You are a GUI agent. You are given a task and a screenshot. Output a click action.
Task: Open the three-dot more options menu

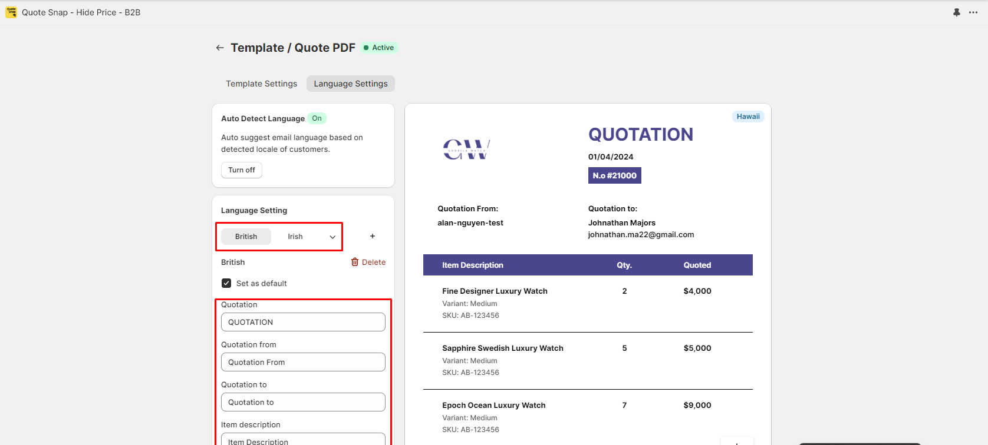[973, 12]
